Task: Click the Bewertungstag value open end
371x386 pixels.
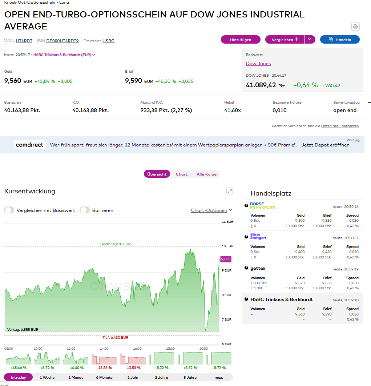Action: tap(345, 110)
